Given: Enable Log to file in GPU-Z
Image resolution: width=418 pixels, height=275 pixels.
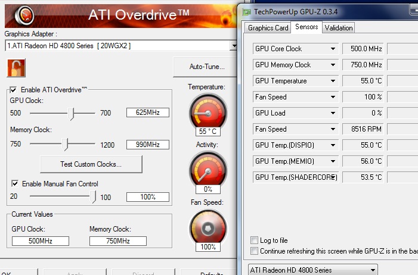Looking at the screenshot, I should click(254, 240).
